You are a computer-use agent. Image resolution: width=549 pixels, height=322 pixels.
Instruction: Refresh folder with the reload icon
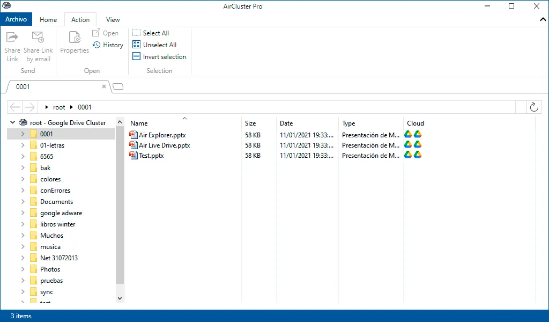(x=533, y=107)
